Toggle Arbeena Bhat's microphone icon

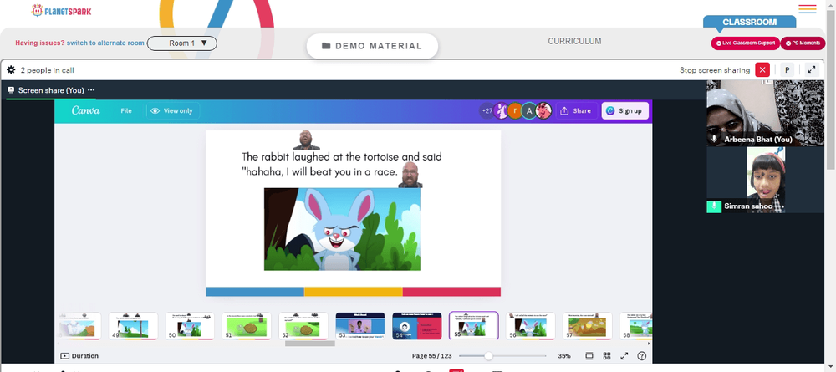714,139
